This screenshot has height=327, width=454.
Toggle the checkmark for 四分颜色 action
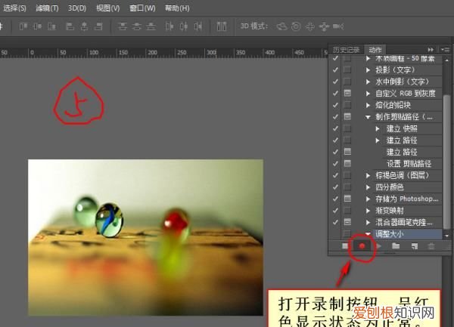click(x=335, y=187)
